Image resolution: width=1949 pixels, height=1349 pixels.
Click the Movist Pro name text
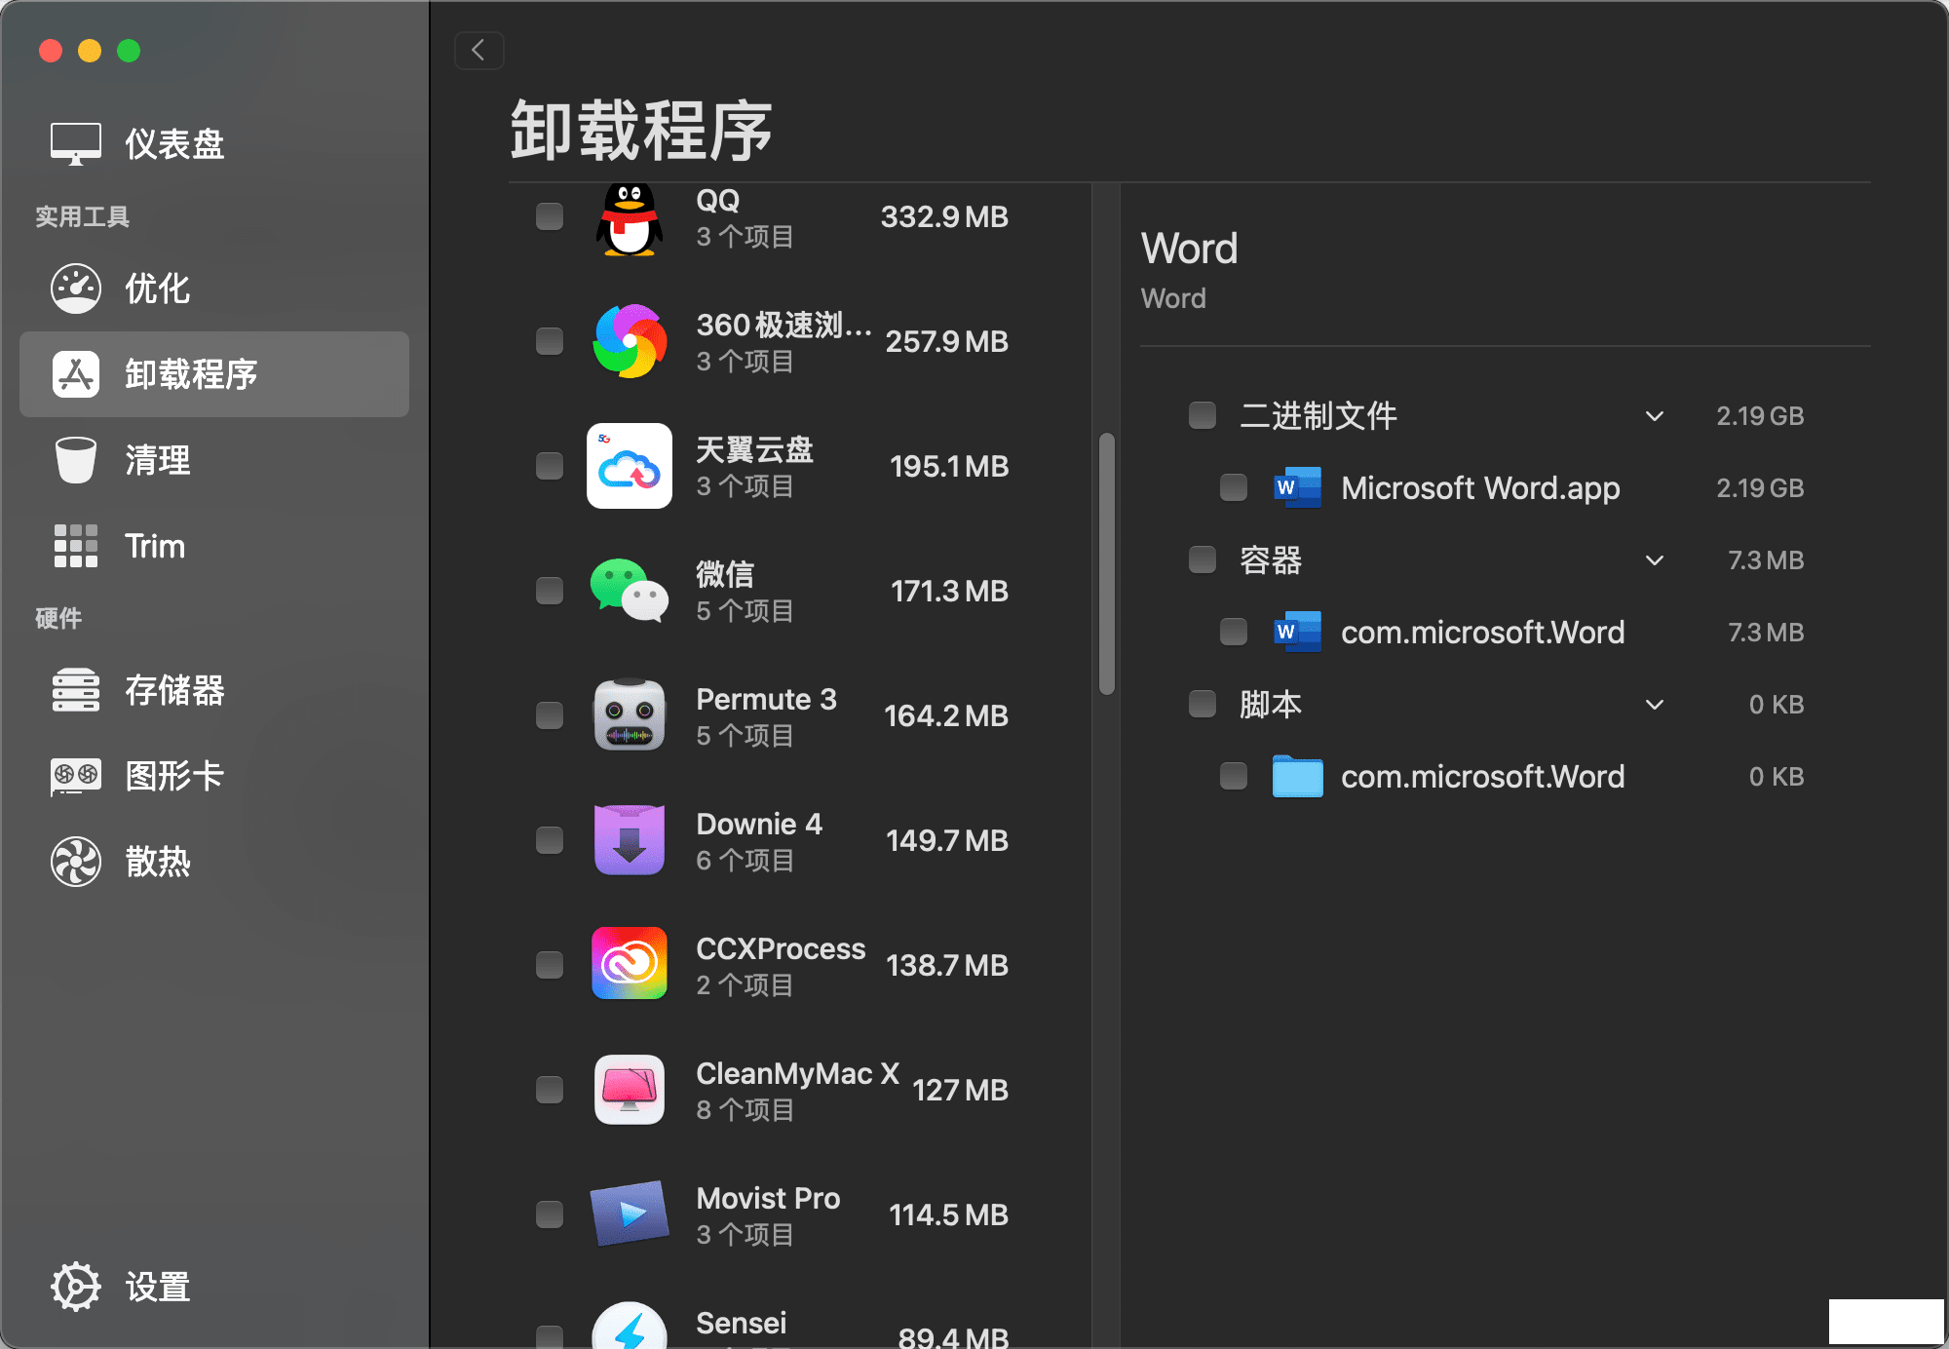coord(768,1198)
